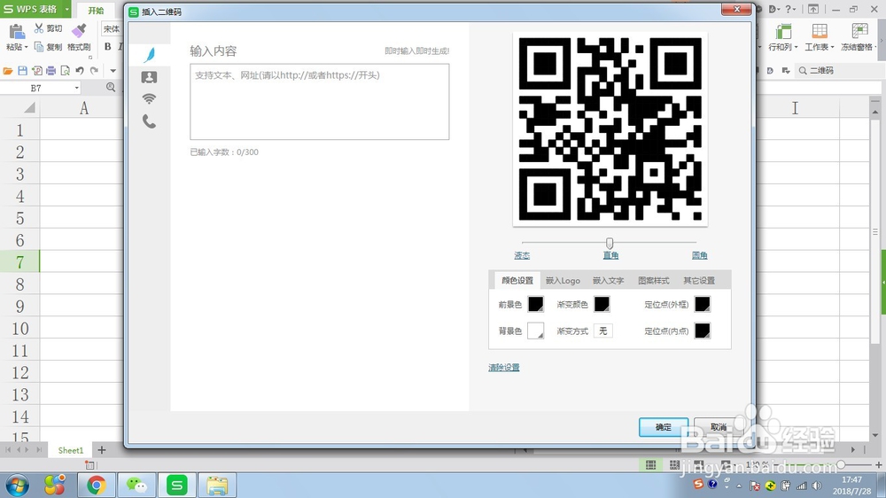Click the Export to PDF icon
Screen dimensions: 886x498
[x=36, y=71]
